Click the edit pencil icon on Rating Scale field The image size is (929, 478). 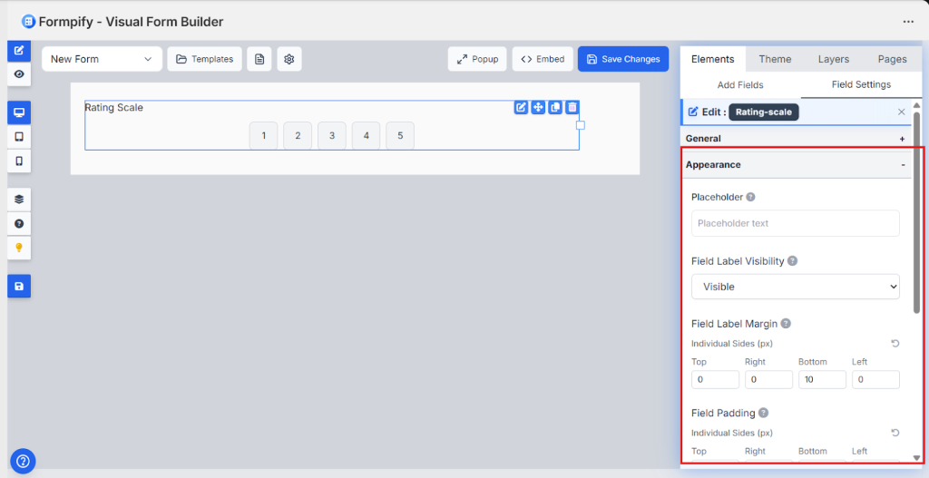[x=521, y=108]
